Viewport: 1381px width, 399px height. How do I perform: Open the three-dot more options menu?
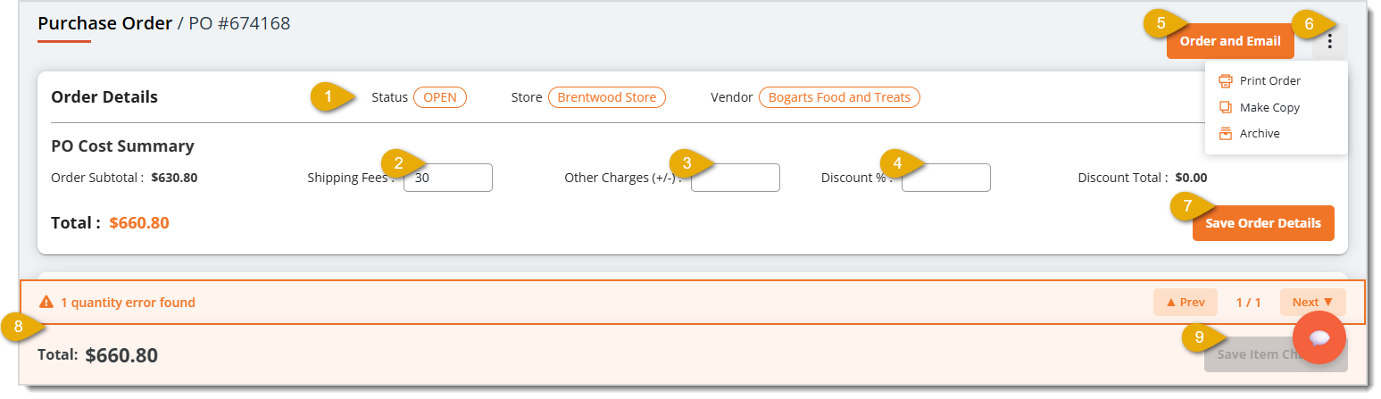[x=1330, y=41]
